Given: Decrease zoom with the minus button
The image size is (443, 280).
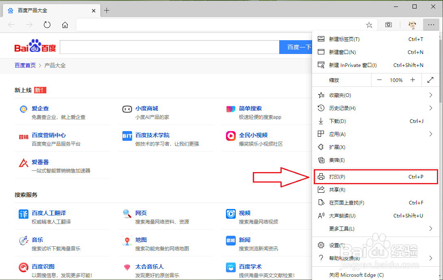Looking at the screenshot, I should (x=380, y=80).
